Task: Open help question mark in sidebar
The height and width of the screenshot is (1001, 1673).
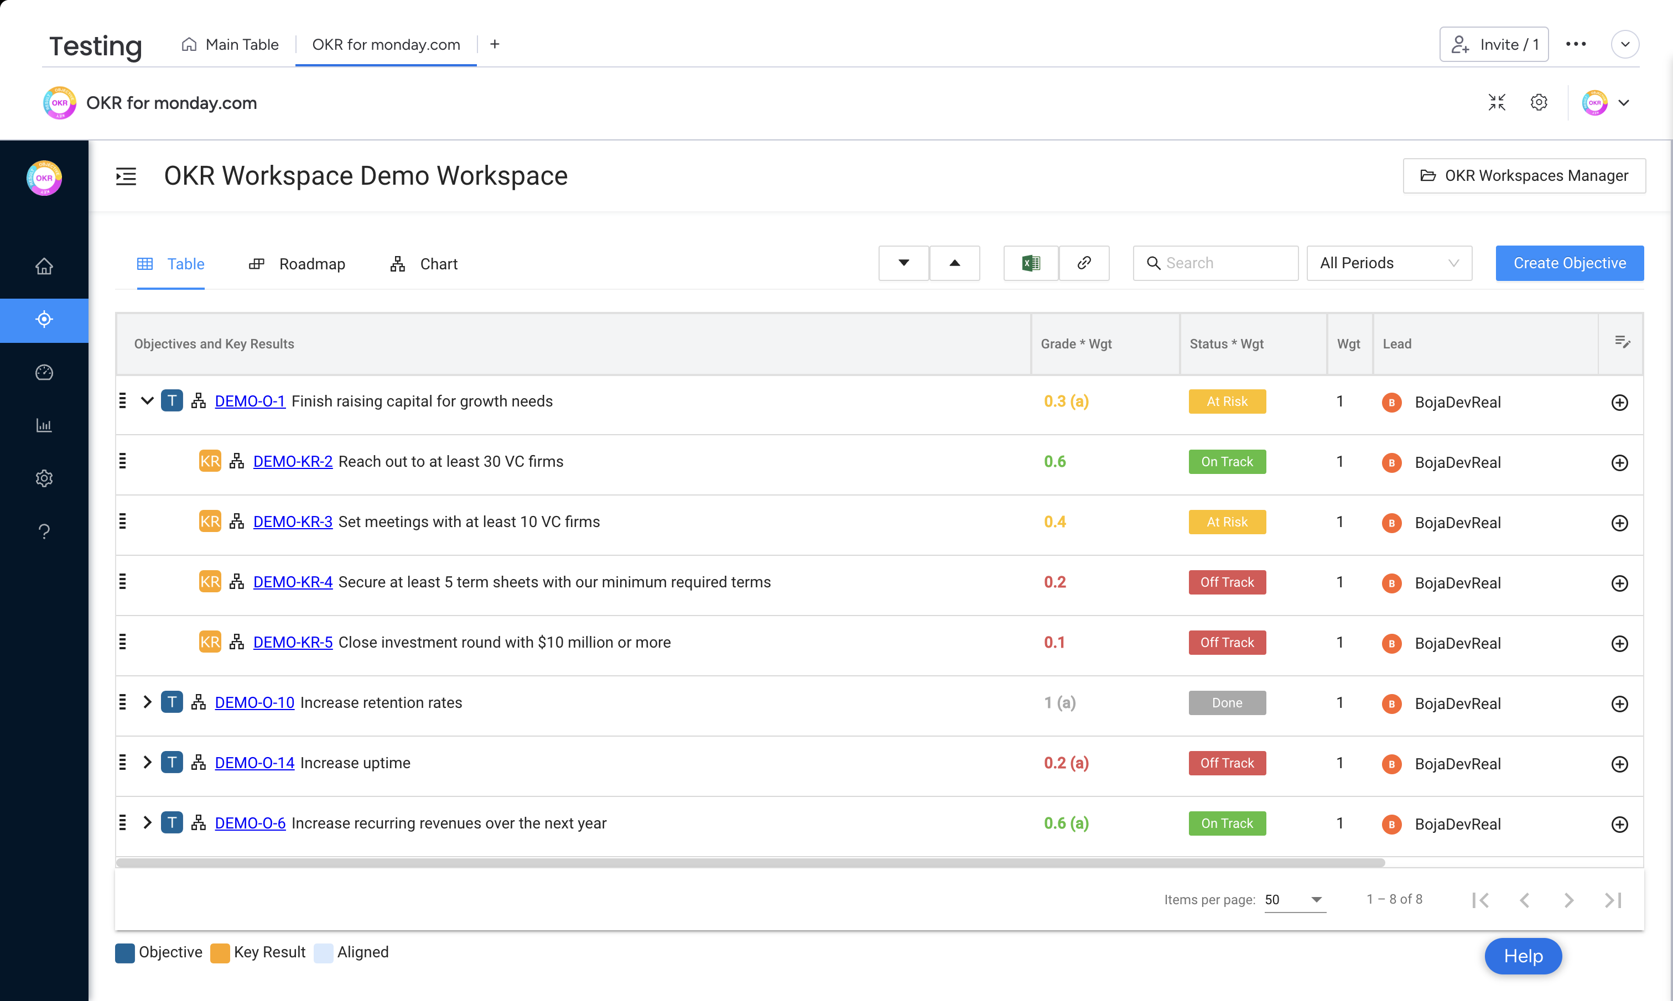Action: [x=44, y=531]
